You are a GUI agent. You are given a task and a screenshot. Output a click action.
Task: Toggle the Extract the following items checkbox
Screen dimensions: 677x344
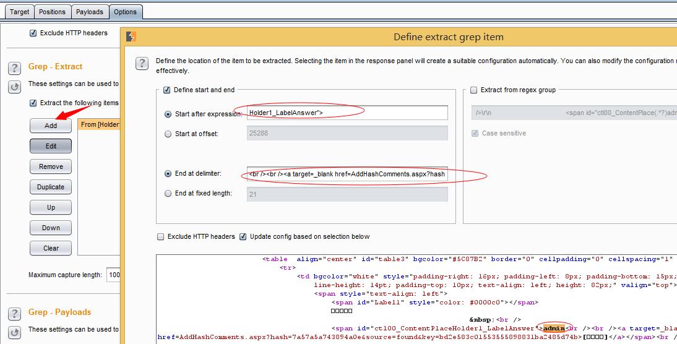(x=33, y=103)
